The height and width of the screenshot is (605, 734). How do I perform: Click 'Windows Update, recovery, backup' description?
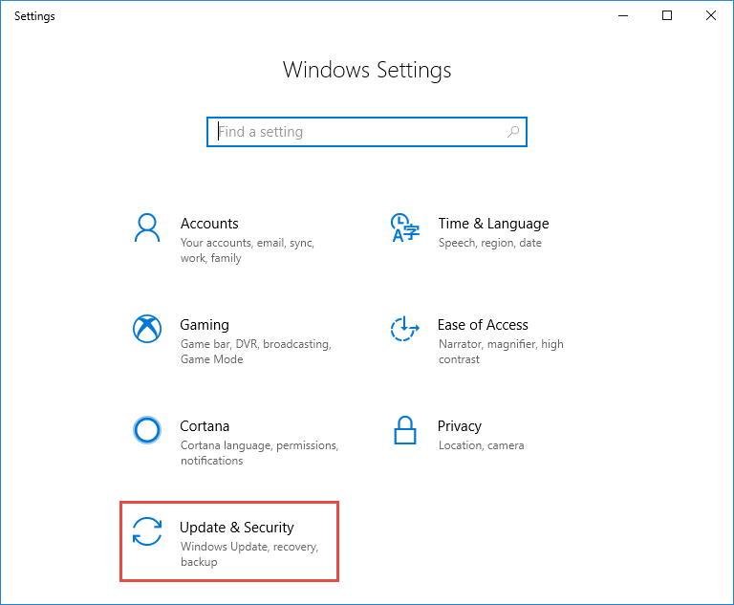[x=249, y=554]
